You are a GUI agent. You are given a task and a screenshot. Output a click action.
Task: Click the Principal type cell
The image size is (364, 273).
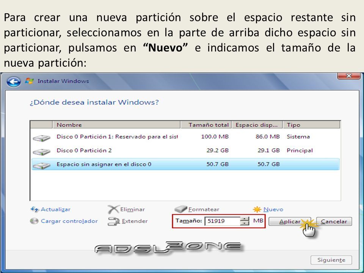[300, 151]
